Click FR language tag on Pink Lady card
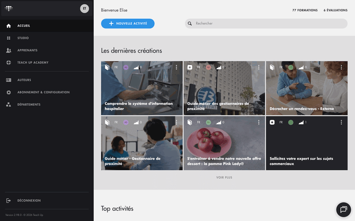The height and width of the screenshot is (221, 355). [199, 122]
